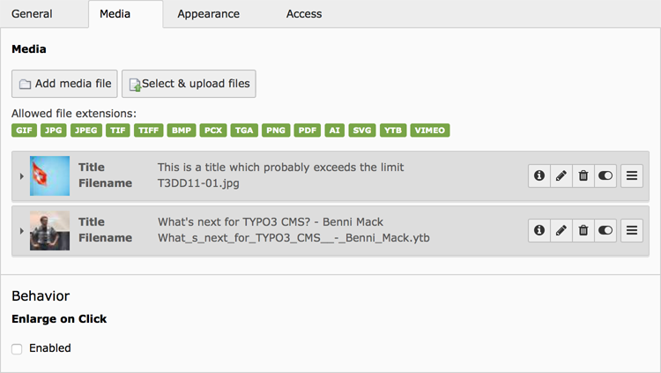Screen dimensions: 661x373
Task: Delete the Benni Mack ytb entry
Action: [583, 231]
